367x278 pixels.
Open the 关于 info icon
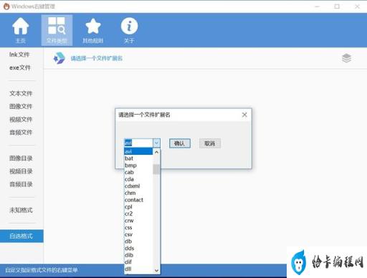pyautogui.click(x=129, y=30)
